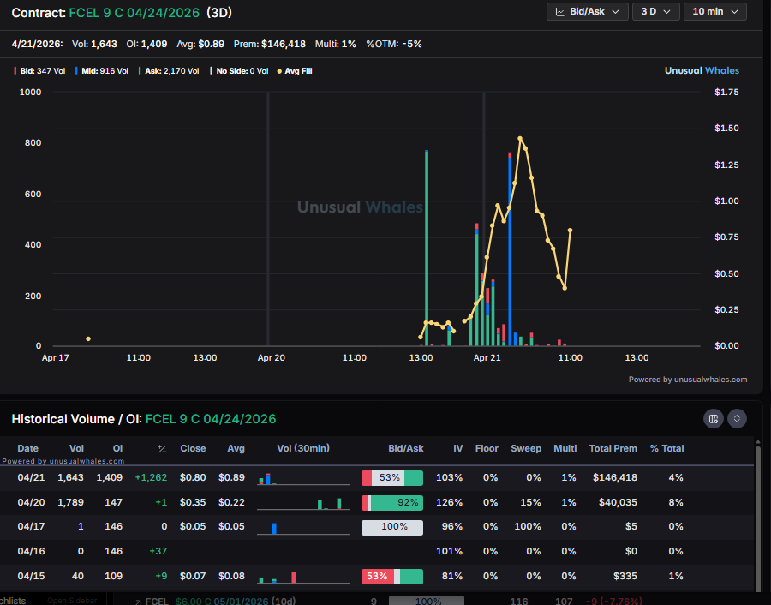Open the 10 min interval dropdown
Viewport: 771px width, 605px height.
tap(714, 12)
